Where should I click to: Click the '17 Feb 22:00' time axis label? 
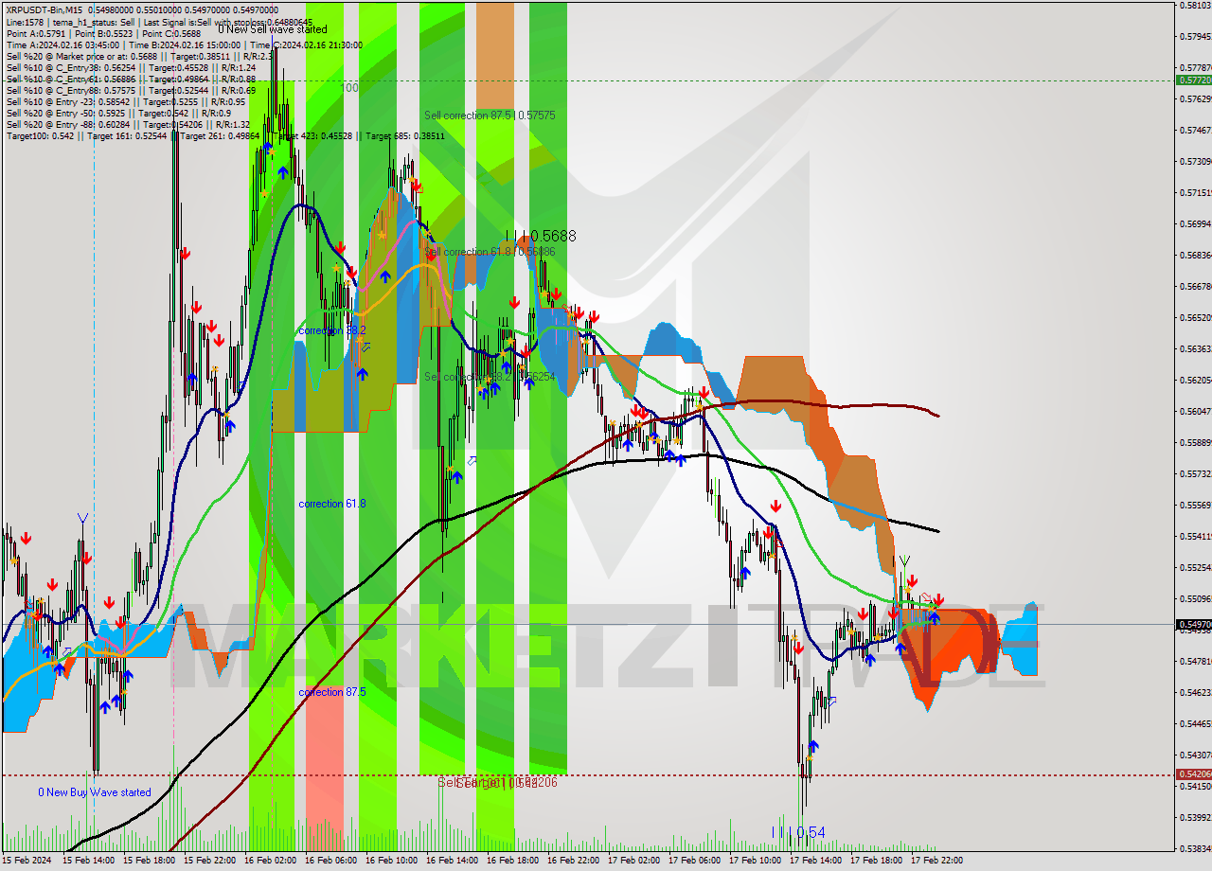(938, 861)
